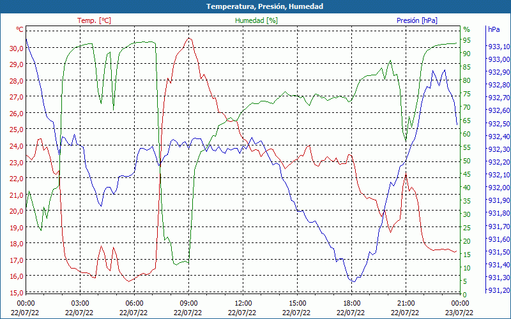
Task: Click the 09:00 time axis label
Action: click(x=188, y=304)
